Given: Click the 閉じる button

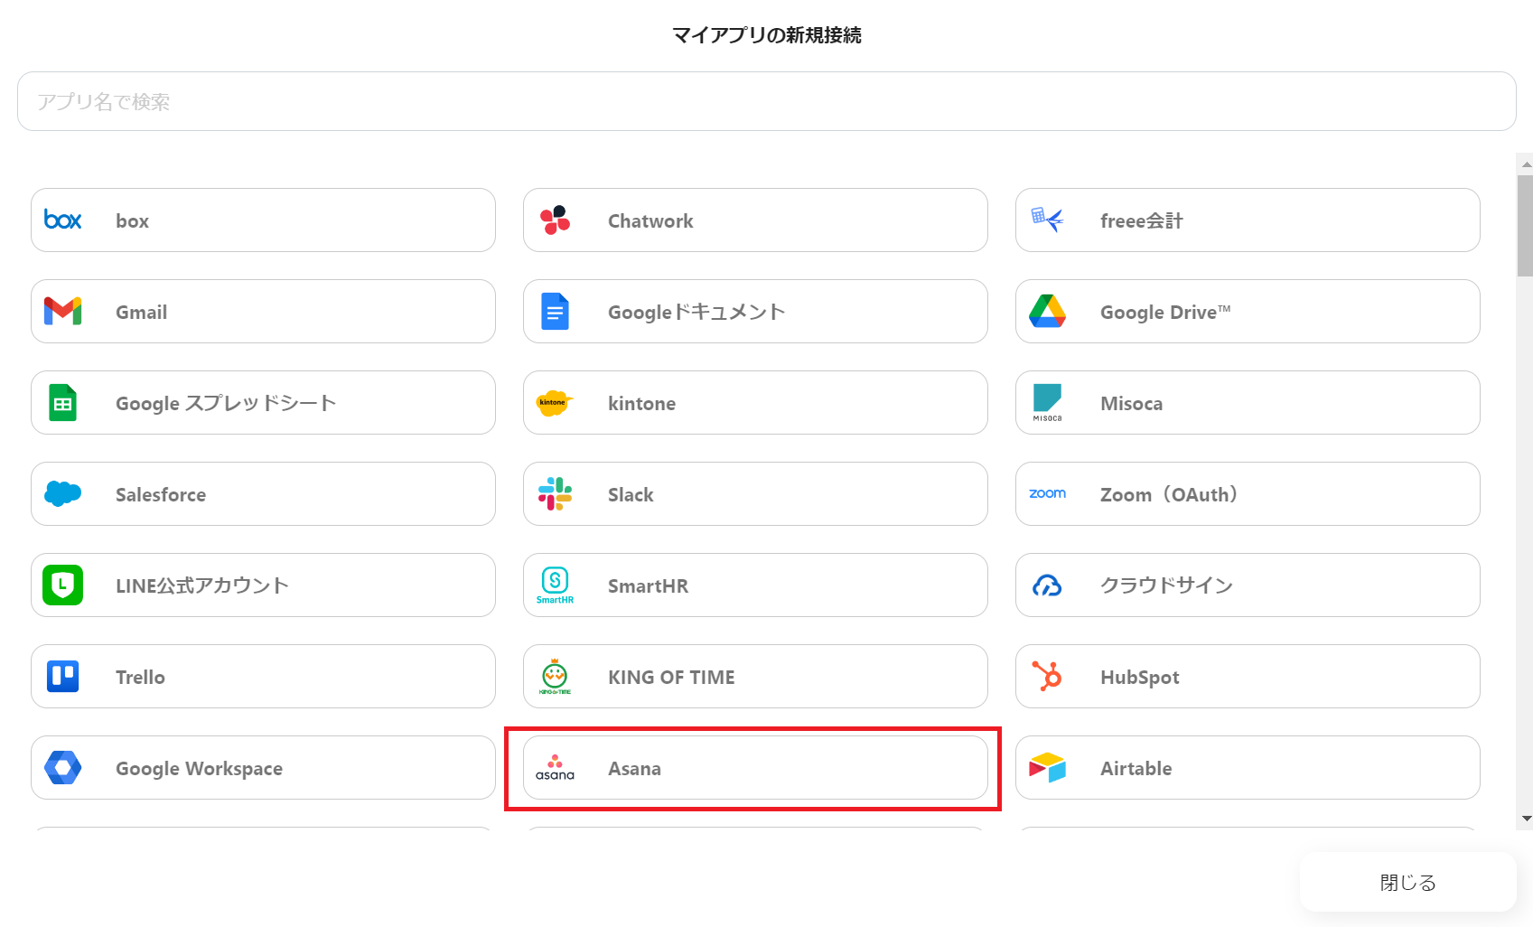Looking at the screenshot, I should pos(1407,883).
